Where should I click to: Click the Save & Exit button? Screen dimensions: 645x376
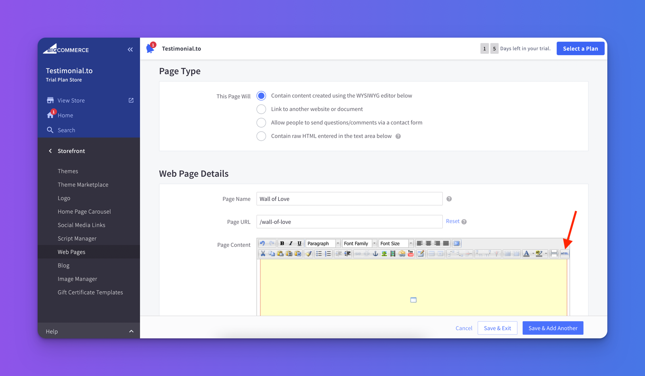coord(497,328)
